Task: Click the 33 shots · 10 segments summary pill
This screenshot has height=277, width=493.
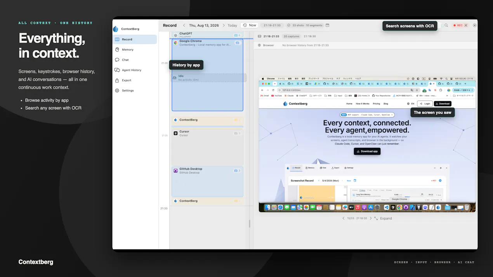Action: click(x=305, y=25)
